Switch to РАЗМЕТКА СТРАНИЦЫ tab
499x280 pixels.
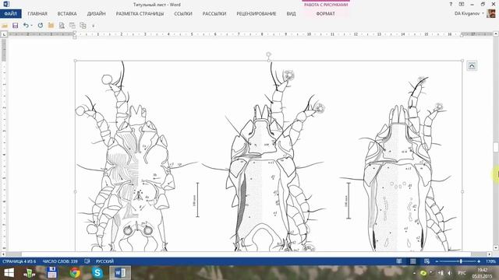click(x=140, y=14)
